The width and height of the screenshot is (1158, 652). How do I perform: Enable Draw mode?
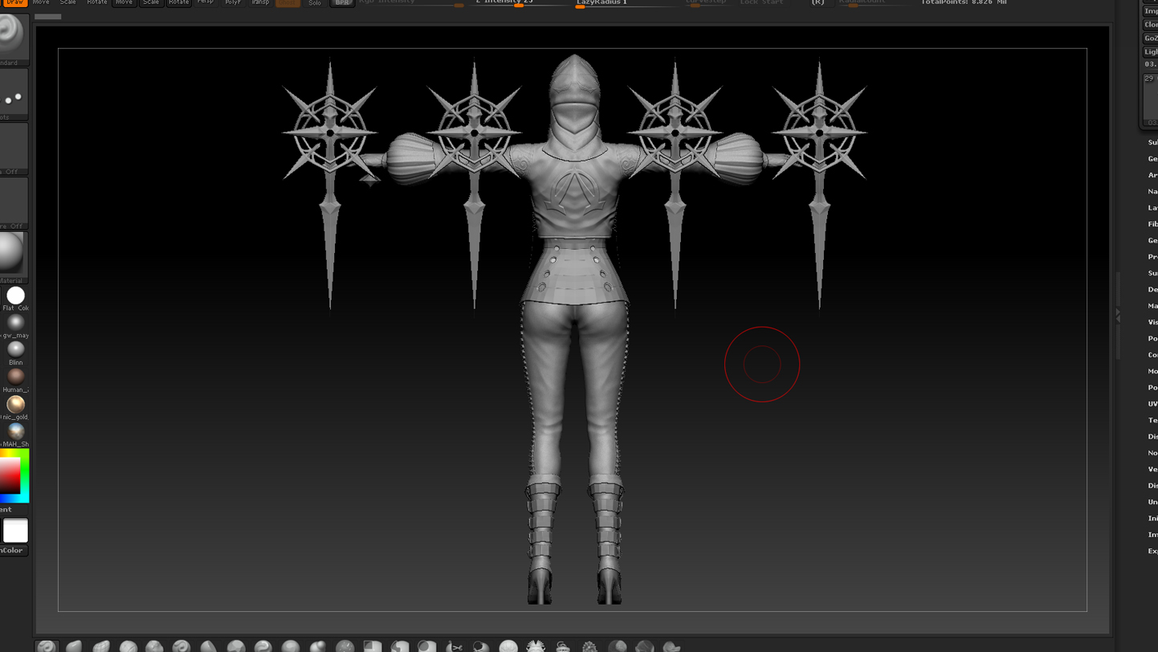click(x=14, y=2)
